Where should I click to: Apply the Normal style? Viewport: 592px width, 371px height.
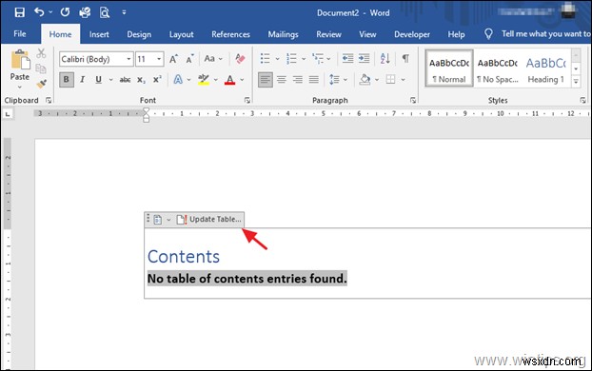pyautogui.click(x=449, y=68)
